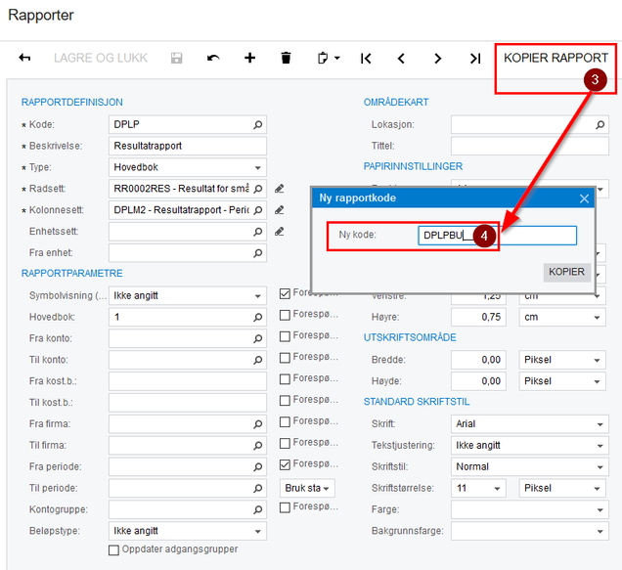
Task: Click KOPIER RAPPORT in toolbar
Action: click(555, 58)
